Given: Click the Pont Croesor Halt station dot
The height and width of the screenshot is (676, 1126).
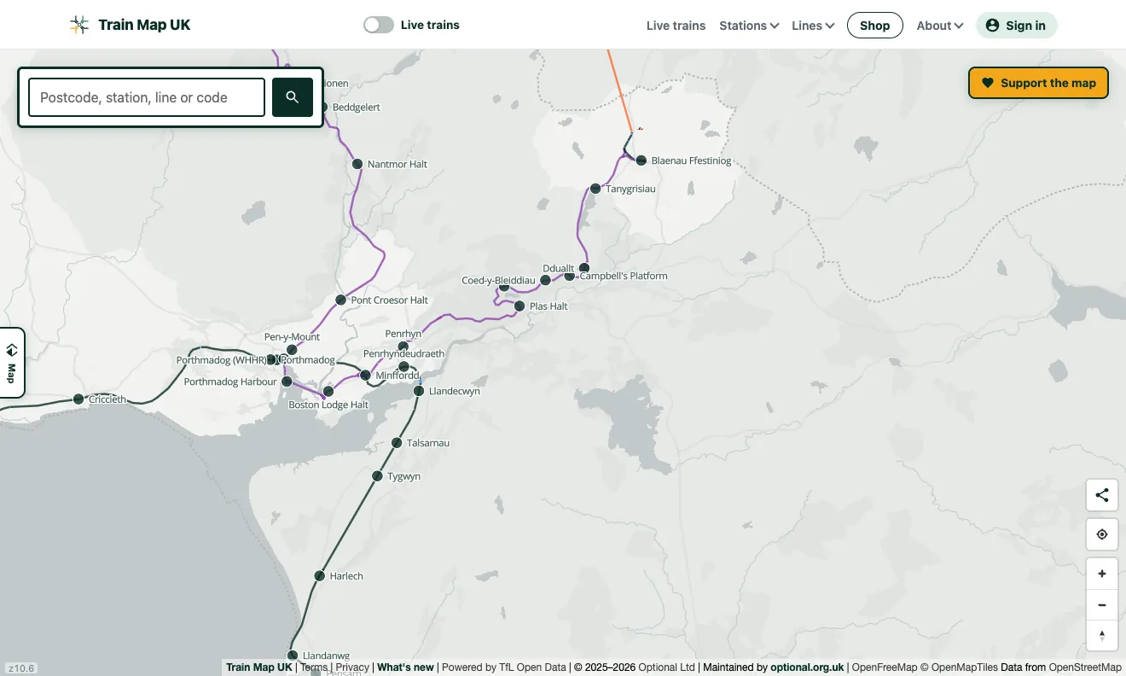Looking at the screenshot, I should (x=341, y=300).
